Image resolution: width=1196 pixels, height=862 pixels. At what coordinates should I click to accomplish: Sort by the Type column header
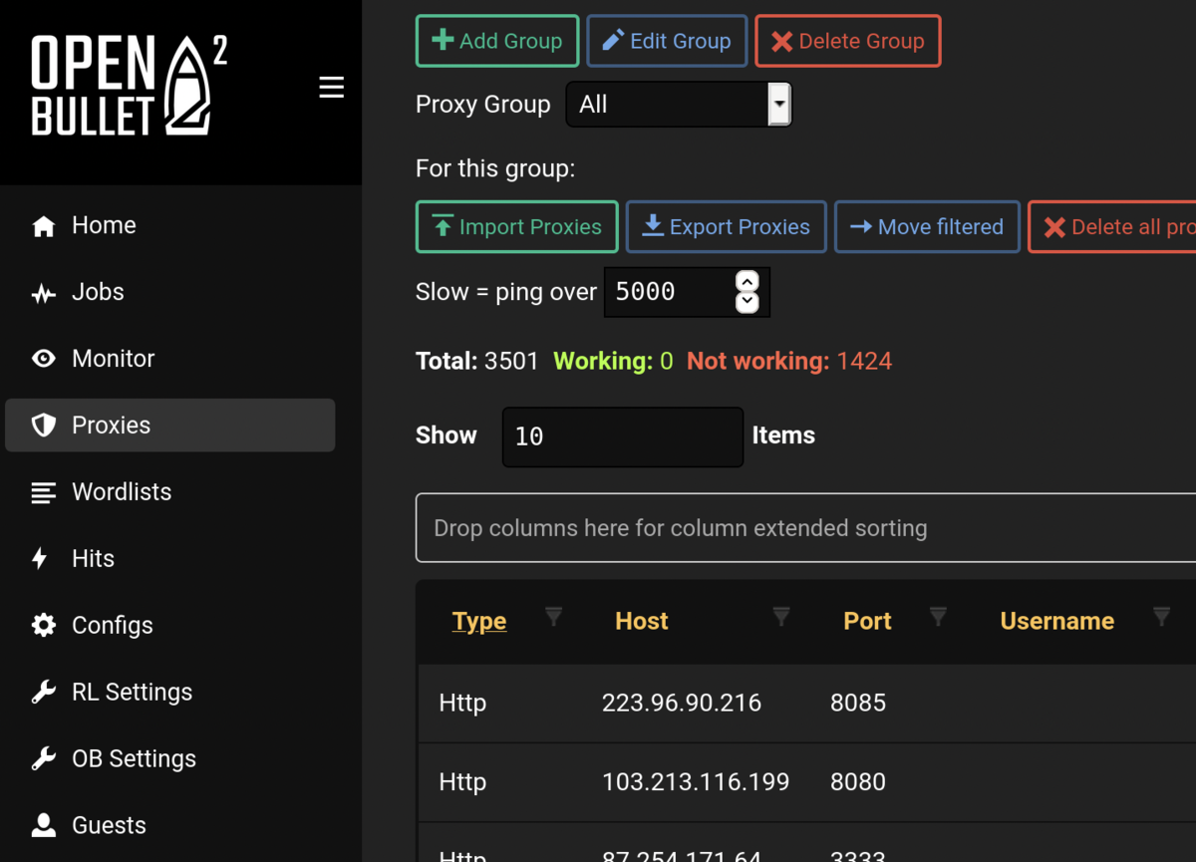click(x=479, y=621)
